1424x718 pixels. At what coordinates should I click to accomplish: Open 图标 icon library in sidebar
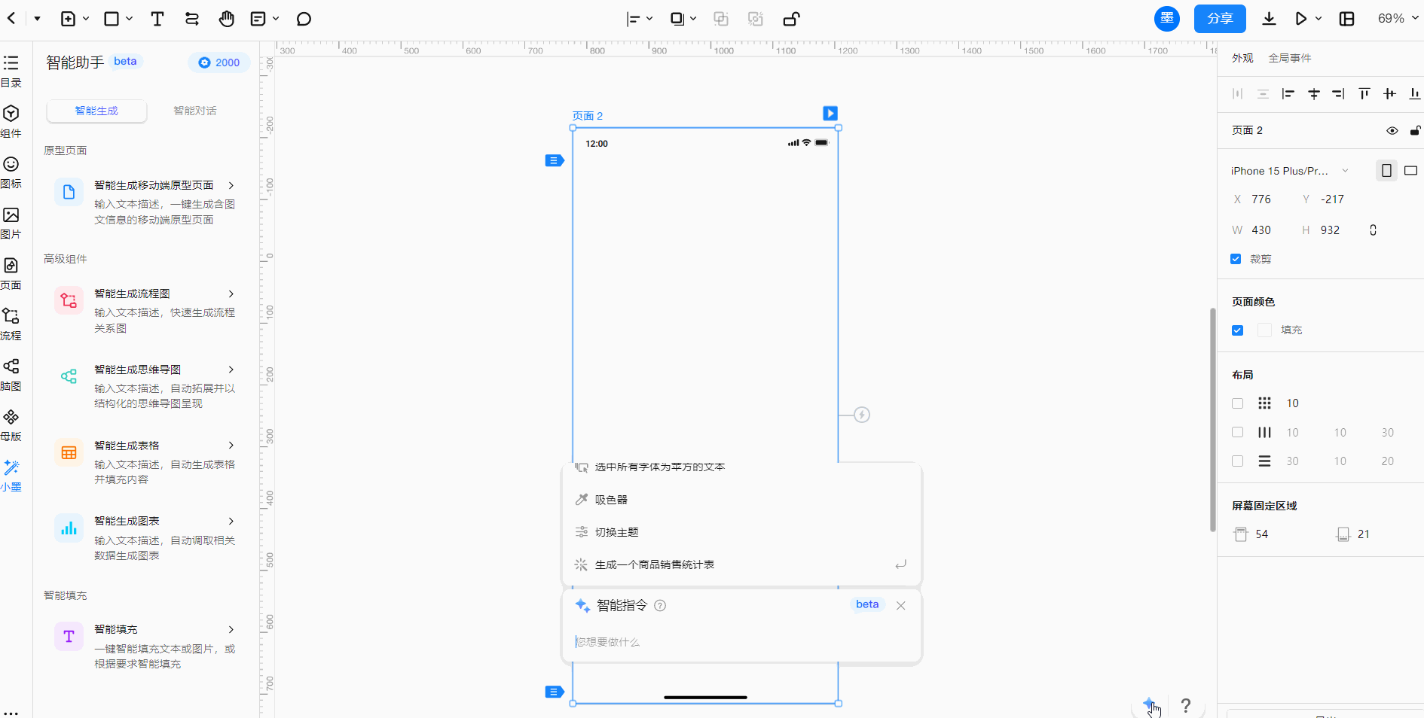click(11, 172)
